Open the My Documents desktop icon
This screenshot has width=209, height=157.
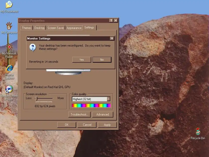click(9, 7)
